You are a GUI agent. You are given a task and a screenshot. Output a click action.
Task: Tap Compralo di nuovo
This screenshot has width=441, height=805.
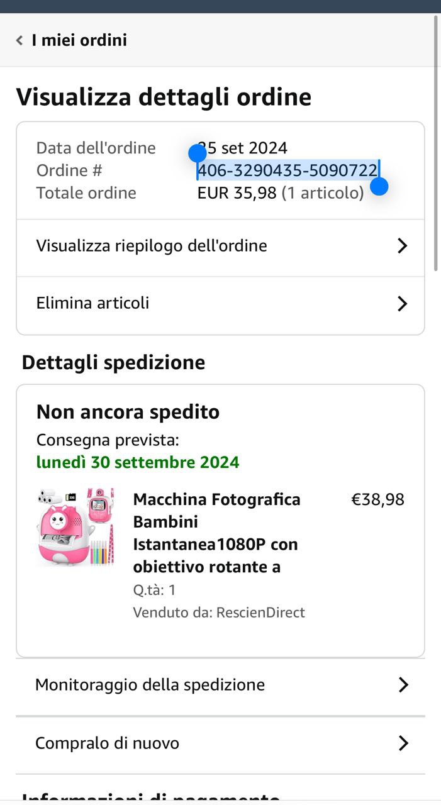(107, 743)
